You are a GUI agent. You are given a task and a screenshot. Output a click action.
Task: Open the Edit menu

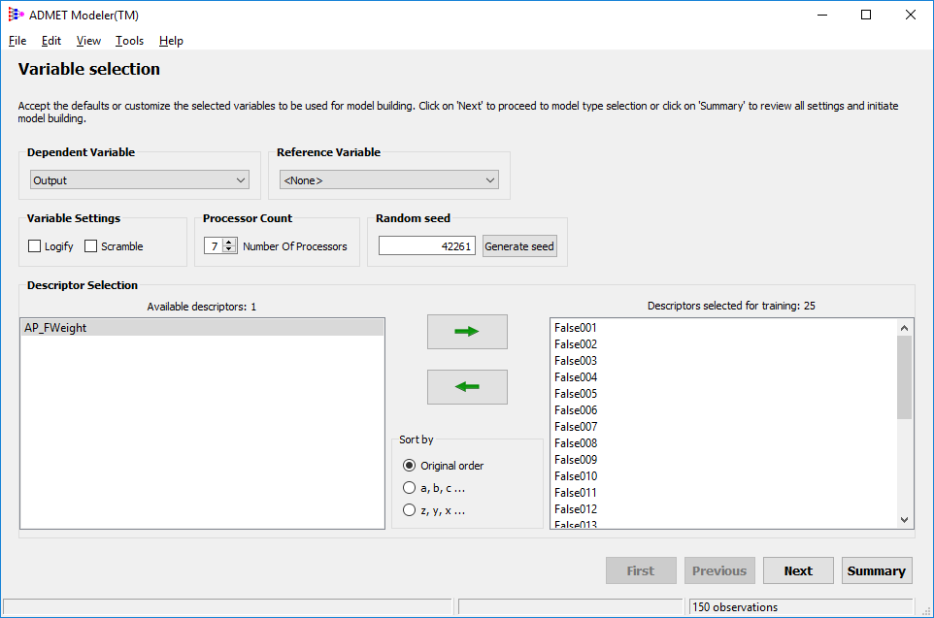[51, 41]
